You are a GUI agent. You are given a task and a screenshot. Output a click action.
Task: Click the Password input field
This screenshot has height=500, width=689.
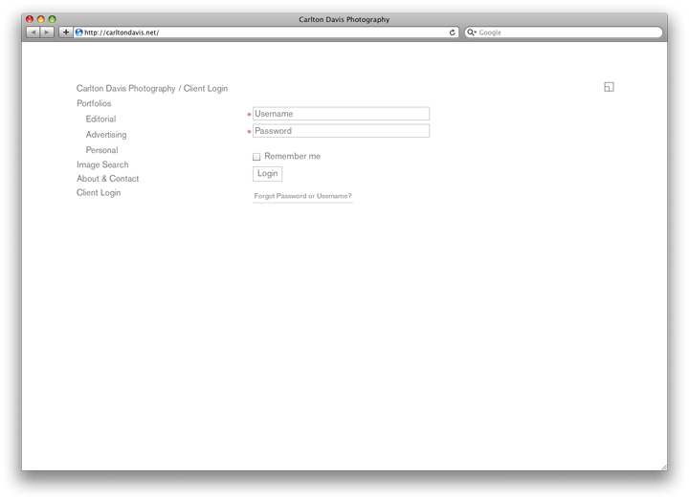(x=341, y=131)
